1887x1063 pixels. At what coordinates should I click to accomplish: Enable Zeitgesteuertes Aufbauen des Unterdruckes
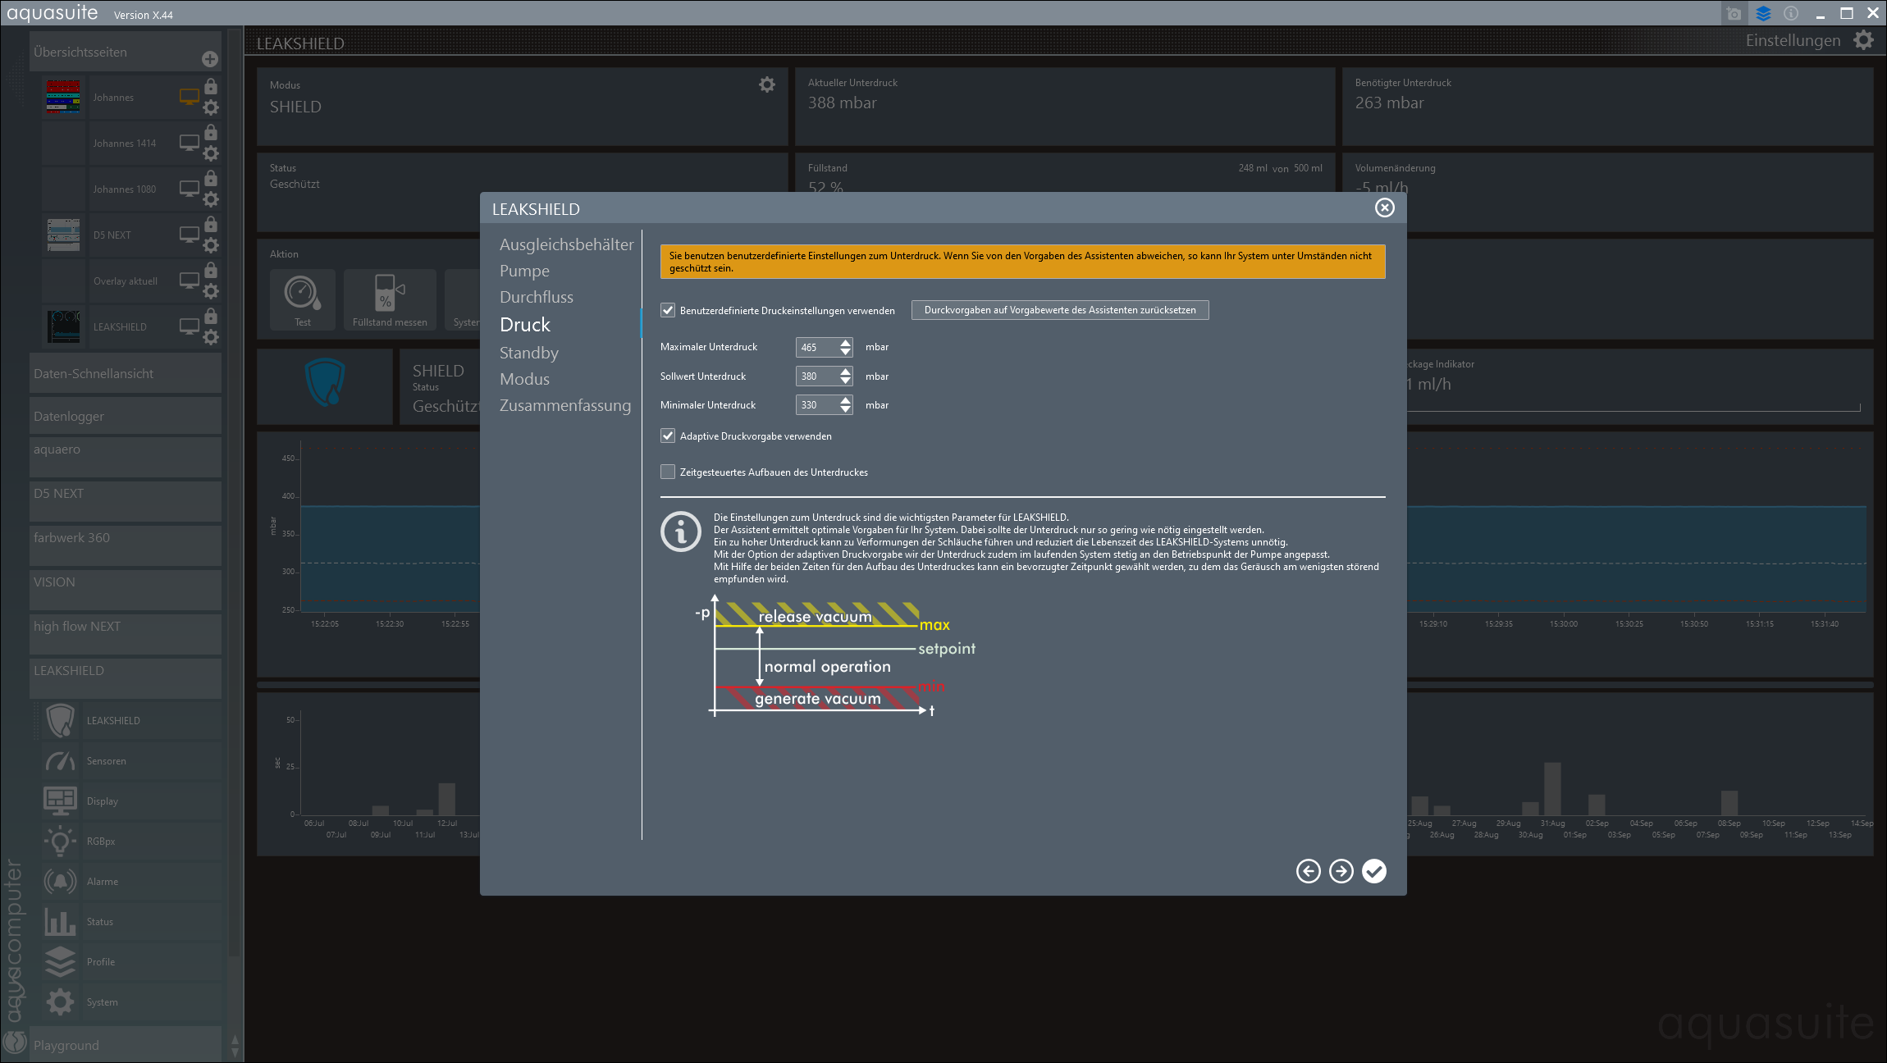click(x=668, y=472)
